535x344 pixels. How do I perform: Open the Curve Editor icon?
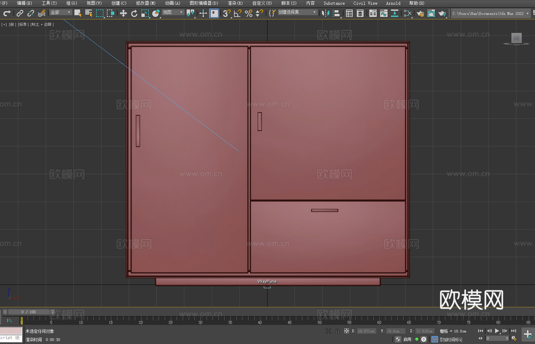click(x=384, y=13)
